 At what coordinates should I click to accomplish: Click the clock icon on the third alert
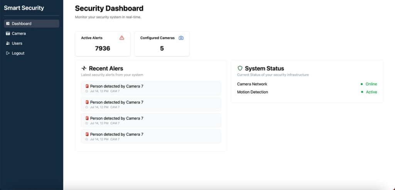(x=87, y=123)
